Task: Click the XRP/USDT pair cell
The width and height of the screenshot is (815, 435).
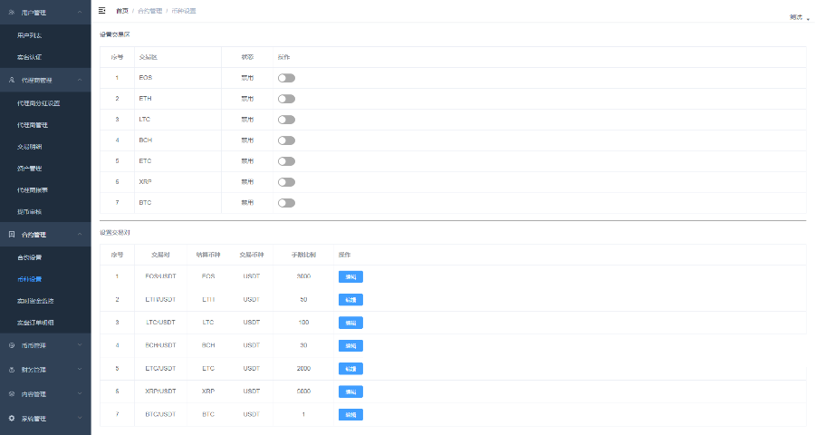Action: [x=160, y=391]
